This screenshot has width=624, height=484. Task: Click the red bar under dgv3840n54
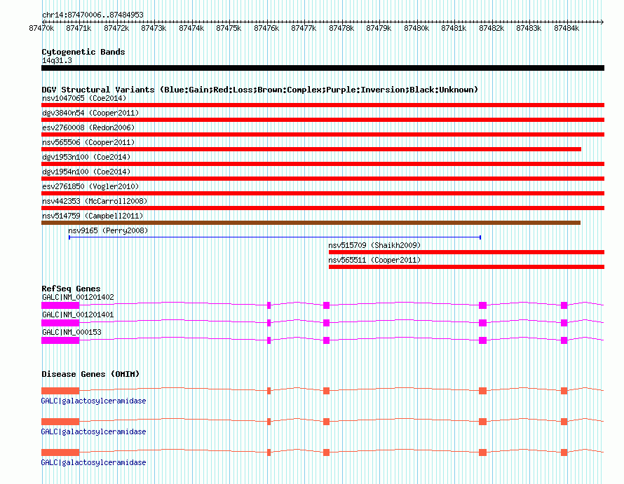coord(323,120)
